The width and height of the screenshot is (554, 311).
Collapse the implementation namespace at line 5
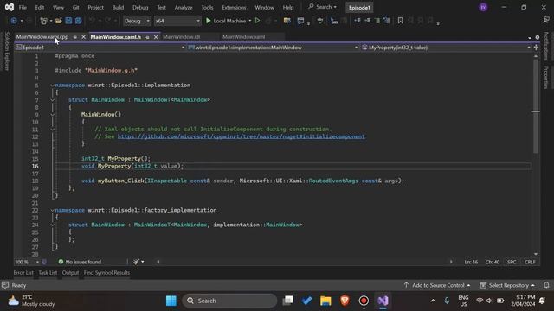point(52,86)
